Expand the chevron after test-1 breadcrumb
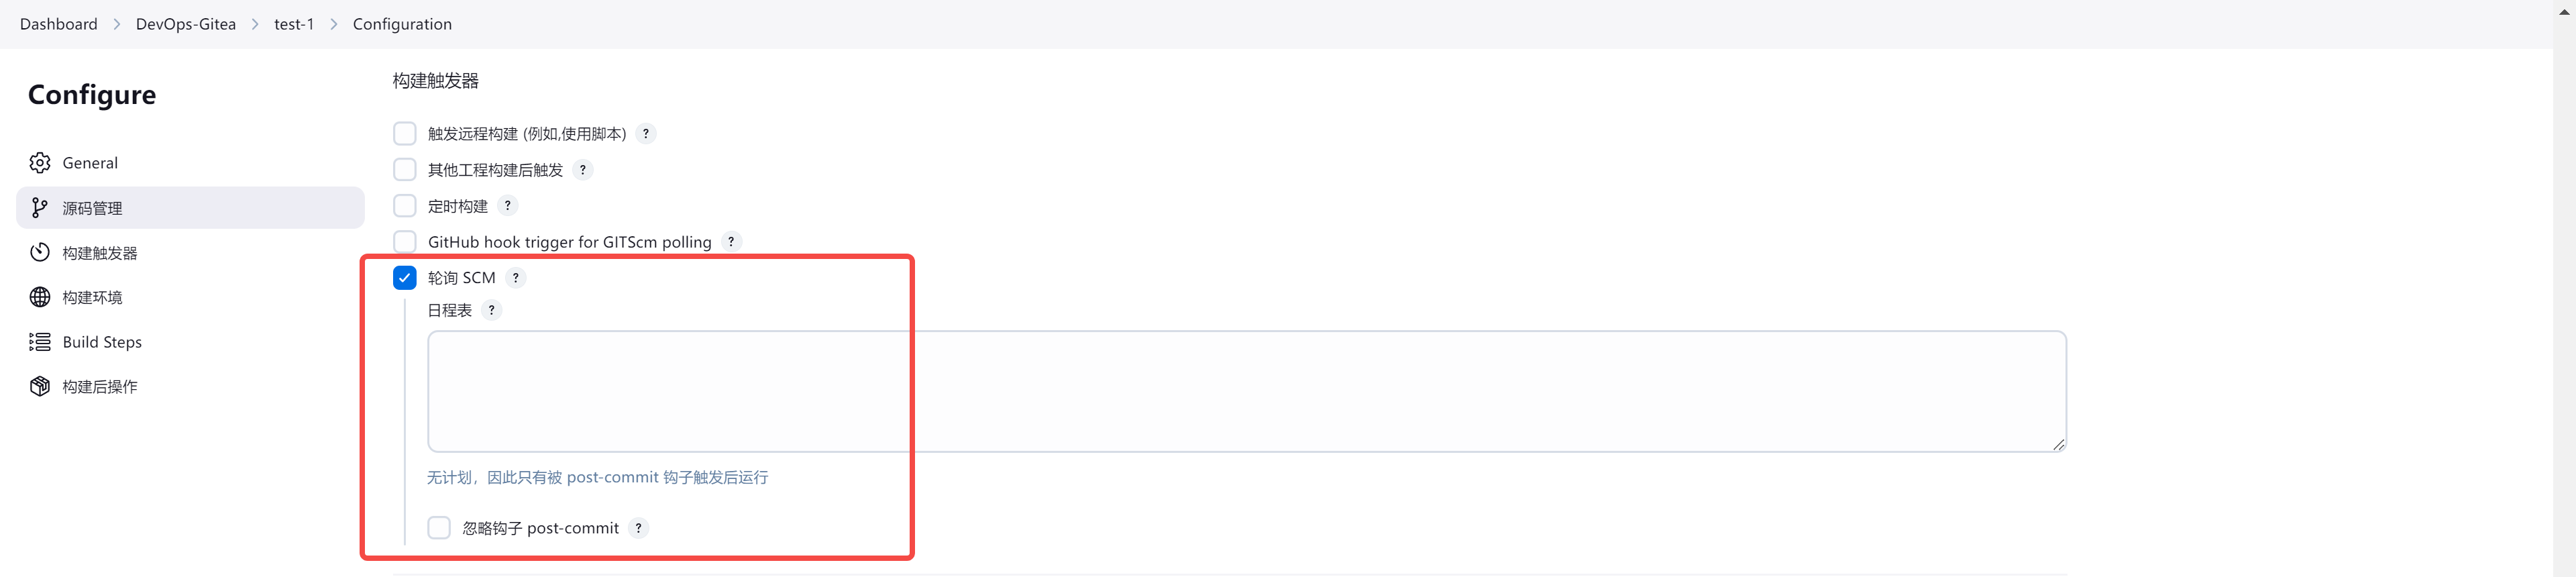Viewport: 2576px width, 577px height. click(x=334, y=24)
